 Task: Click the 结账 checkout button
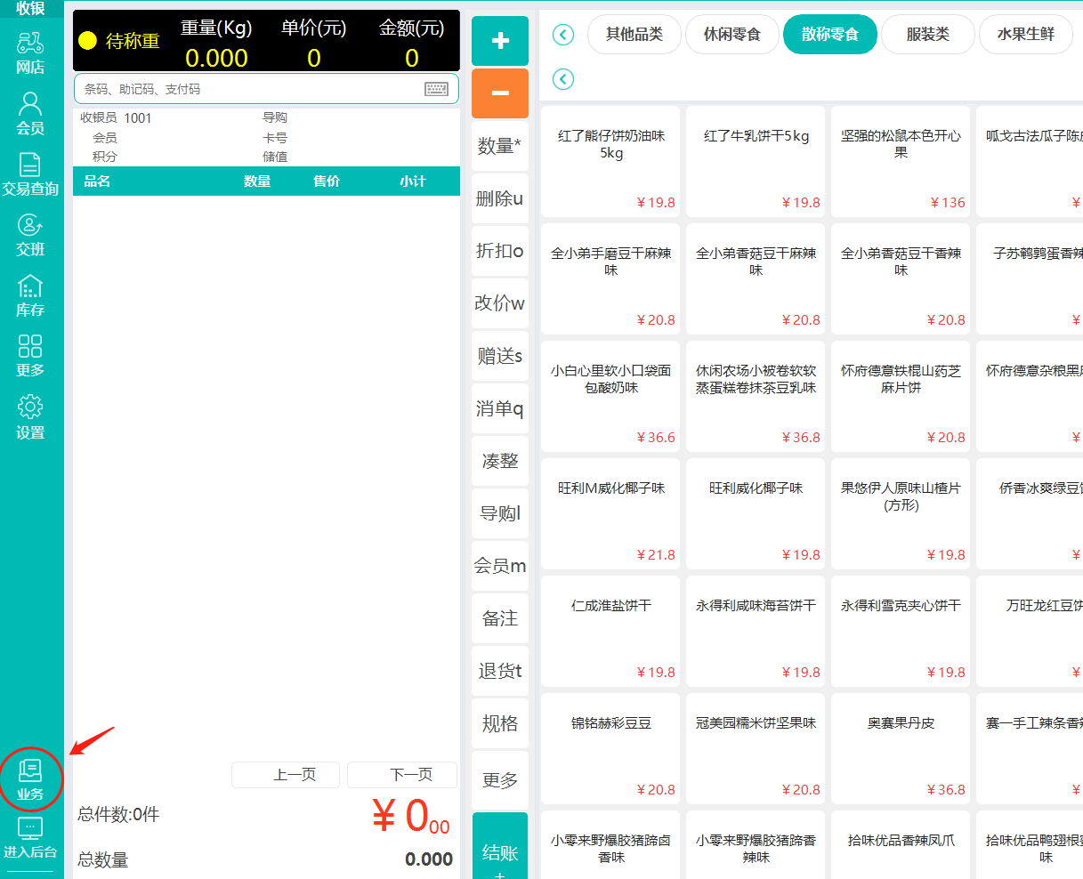(500, 846)
